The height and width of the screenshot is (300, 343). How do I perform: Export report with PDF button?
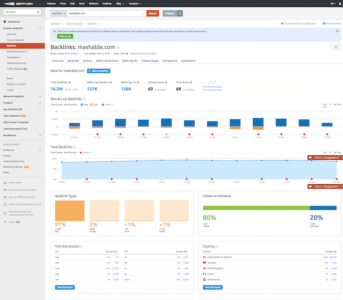point(336,47)
